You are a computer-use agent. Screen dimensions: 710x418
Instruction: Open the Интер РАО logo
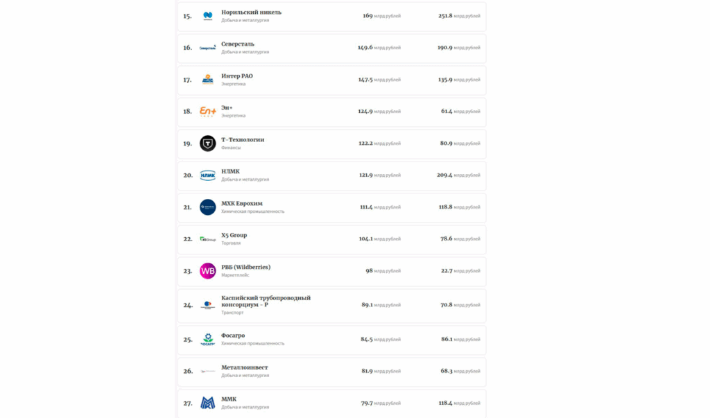point(207,80)
